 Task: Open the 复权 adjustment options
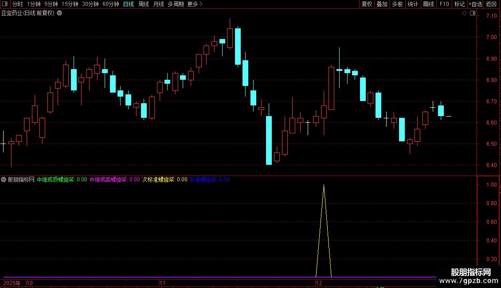point(367,4)
